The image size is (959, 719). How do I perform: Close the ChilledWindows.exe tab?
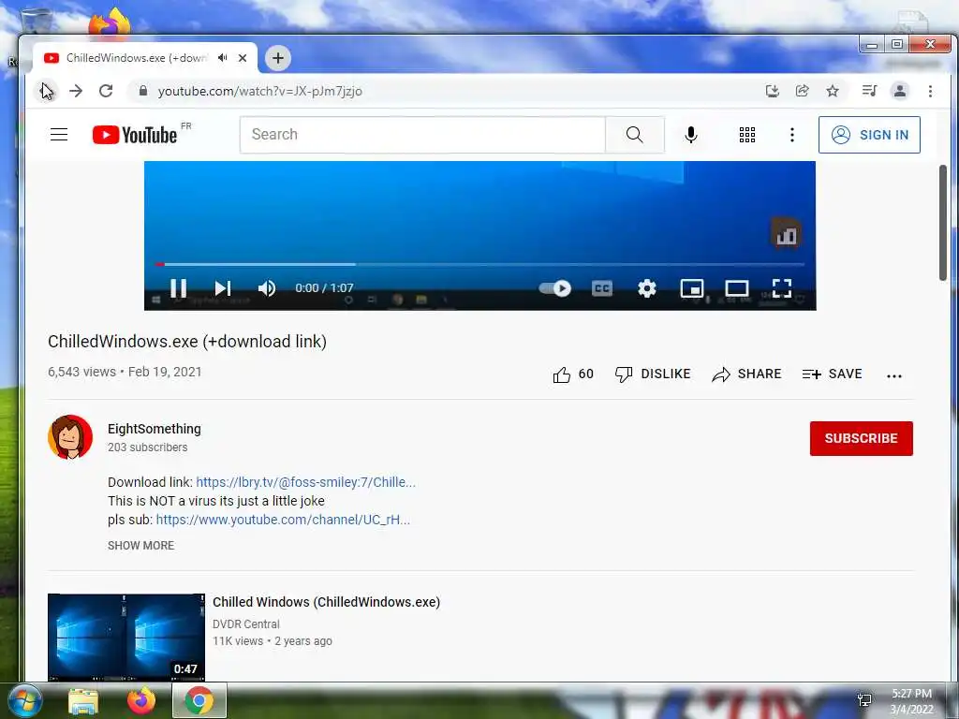(243, 58)
